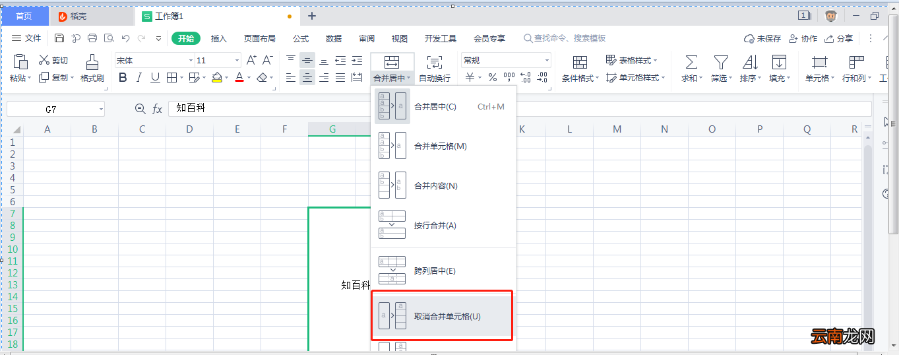Click the 协作 collaborate button
Image resolution: width=899 pixels, height=355 pixels.
pos(803,38)
